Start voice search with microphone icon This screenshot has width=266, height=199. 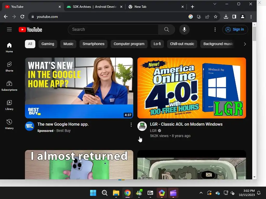(184, 30)
